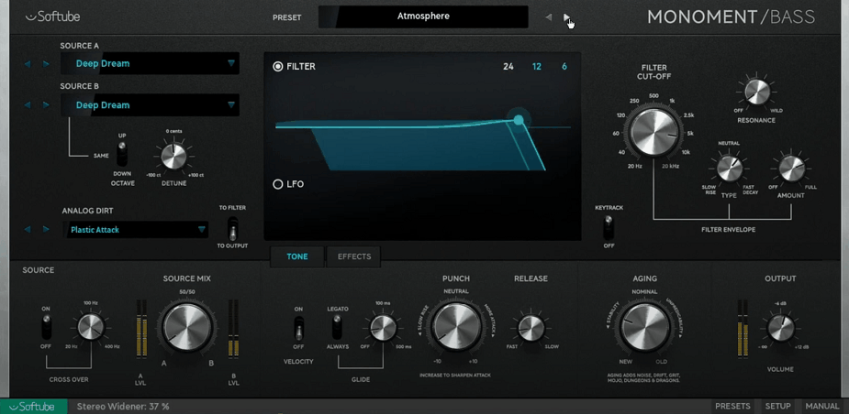Click the B LVL meter
Image resolution: width=849 pixels, height=414 pixels.
[233, 328]
